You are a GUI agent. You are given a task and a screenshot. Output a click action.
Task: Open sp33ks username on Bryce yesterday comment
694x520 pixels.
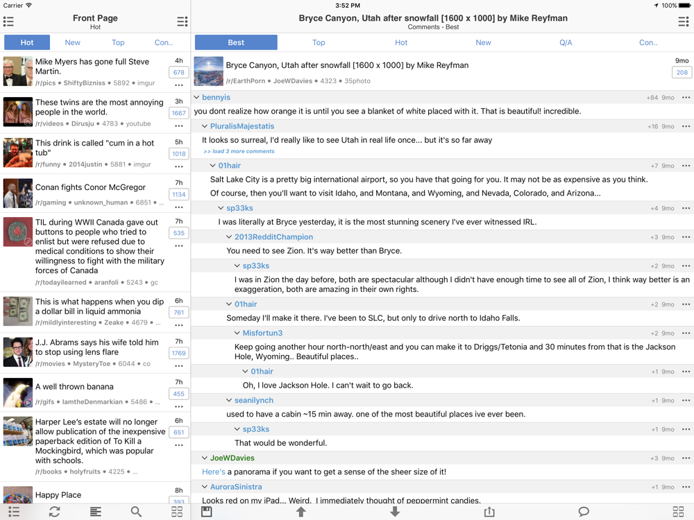point(239,208)
